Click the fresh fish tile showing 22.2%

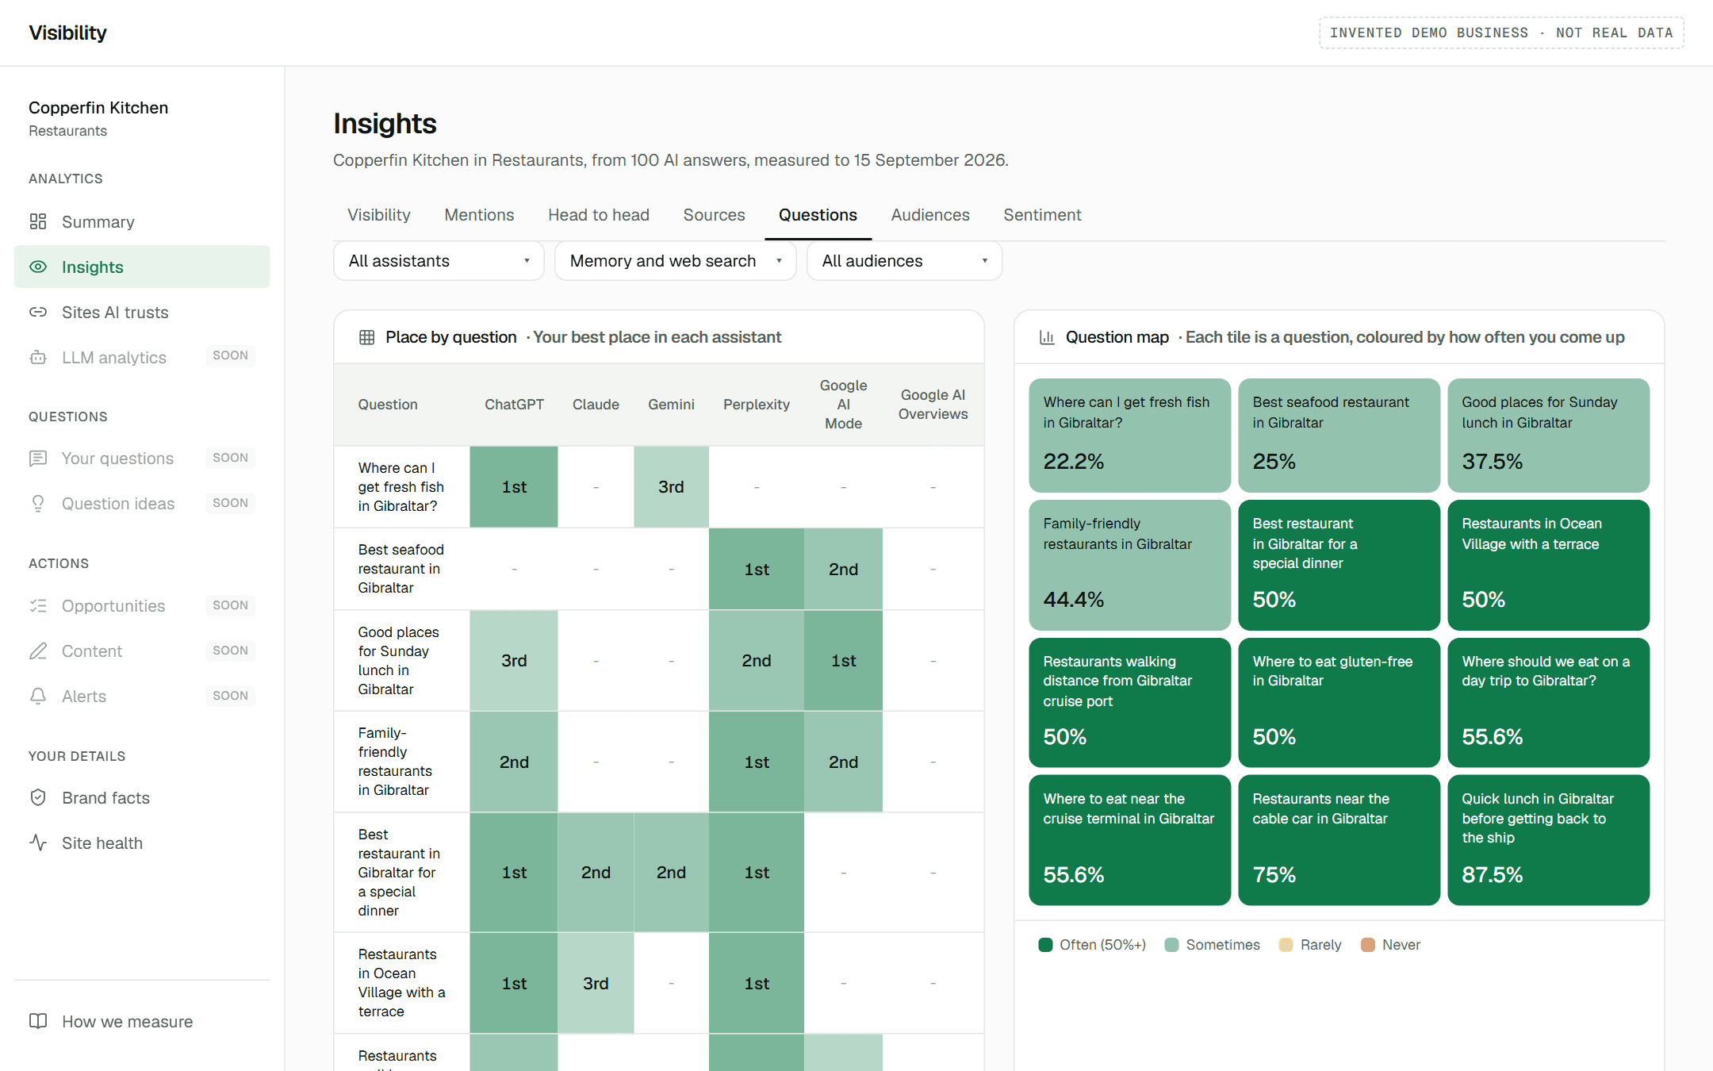pos(1129,435)
